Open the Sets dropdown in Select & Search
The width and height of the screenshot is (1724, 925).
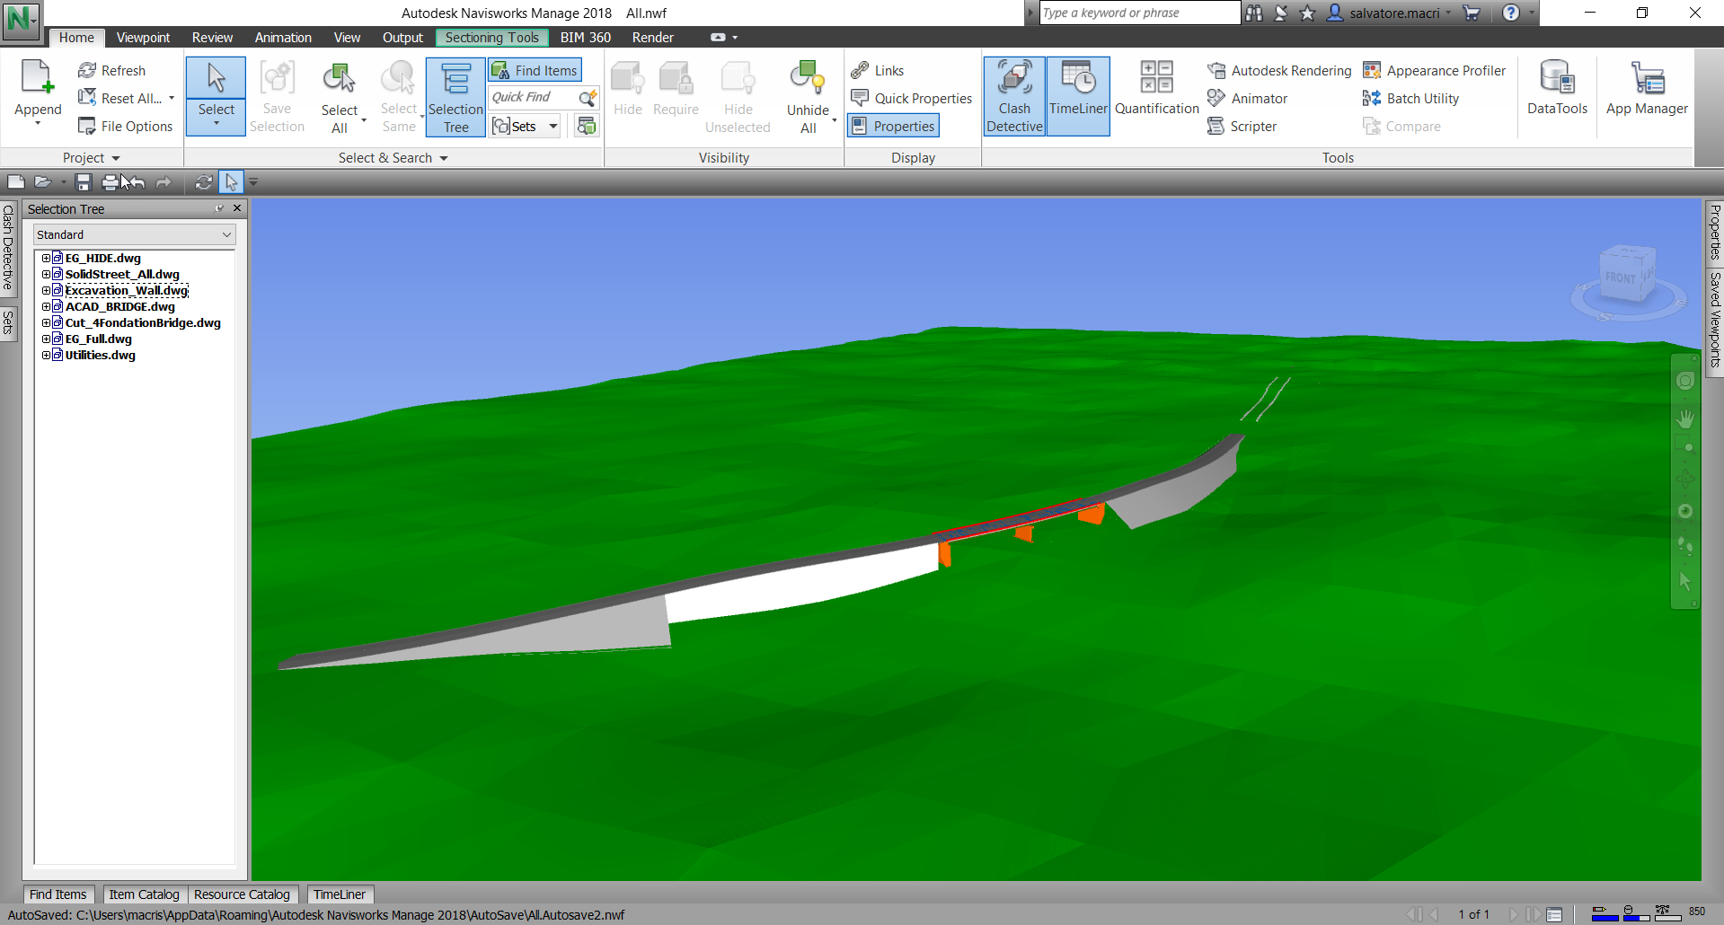click(552, 126)
